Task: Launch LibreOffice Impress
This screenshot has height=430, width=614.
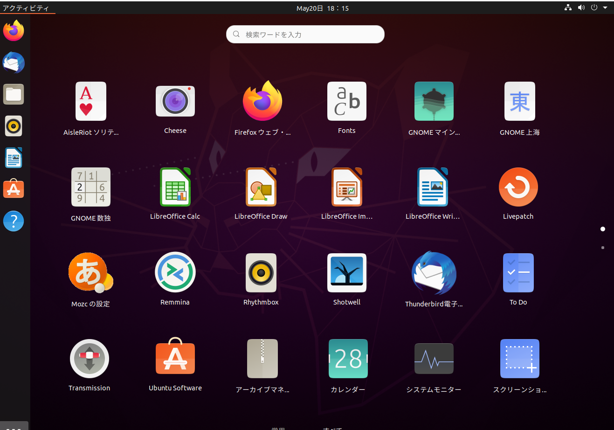Action: click(x=347, y=187)
